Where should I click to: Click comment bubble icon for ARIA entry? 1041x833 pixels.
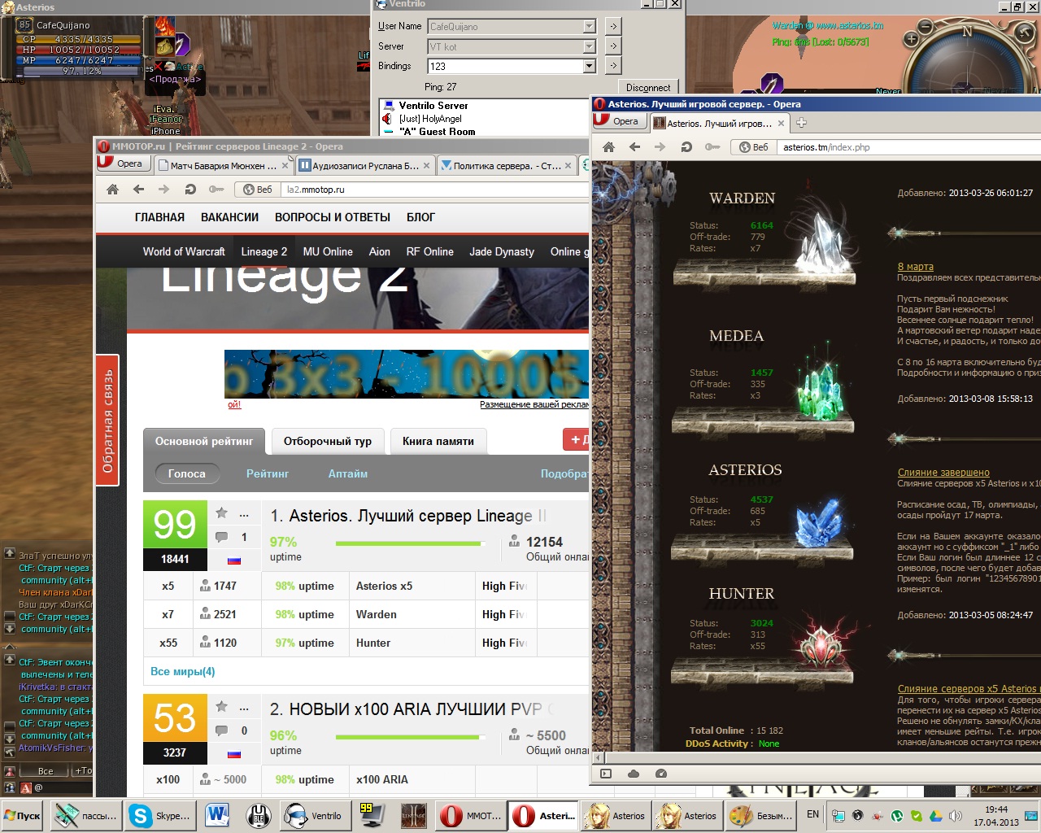(x=221, y=731)
